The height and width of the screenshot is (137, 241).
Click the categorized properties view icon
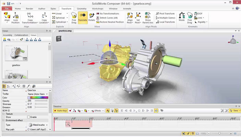click(x=4, y=86)
